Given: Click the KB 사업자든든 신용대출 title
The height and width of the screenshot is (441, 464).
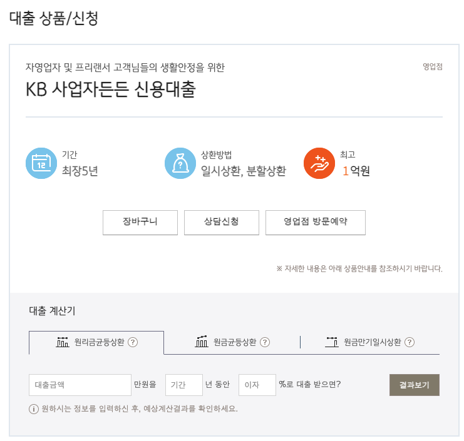Looking at the screenshot, I should [x=111, y=89].
